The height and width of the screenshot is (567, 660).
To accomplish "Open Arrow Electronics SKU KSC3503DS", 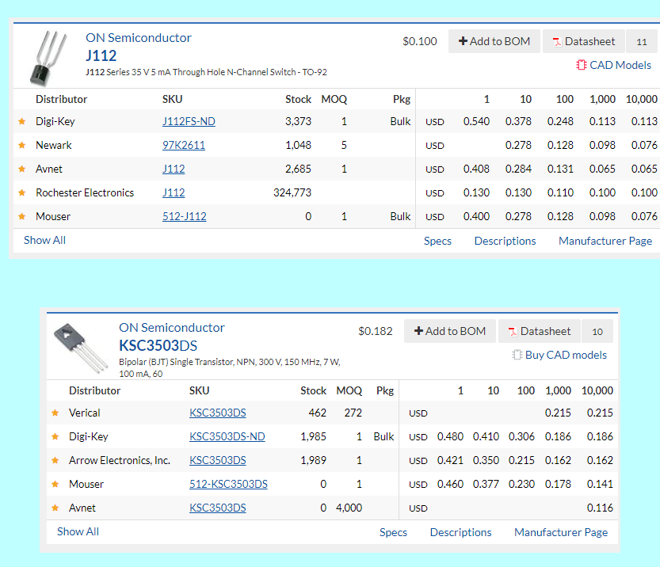I will (x=218, y=461).
